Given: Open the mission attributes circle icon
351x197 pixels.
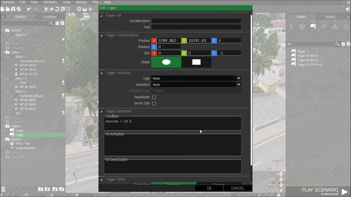Looking at the screenshot, I should [79, 9].
